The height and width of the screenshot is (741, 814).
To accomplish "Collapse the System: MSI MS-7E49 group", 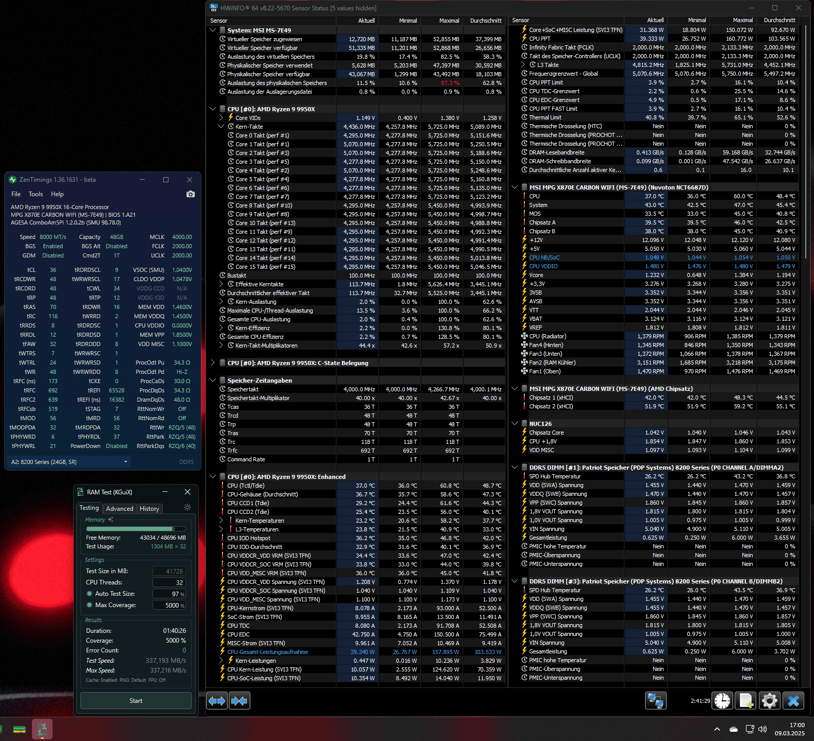I will pyautogui.click(x=213, y=30).
